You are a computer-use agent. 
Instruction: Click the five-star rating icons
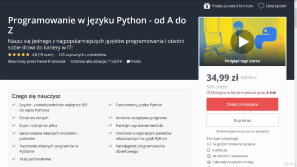(x=19, y=55)
